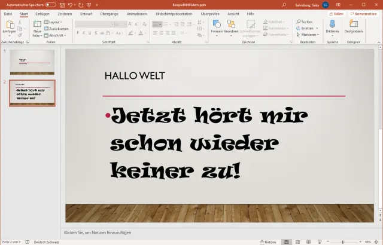Click the SG account avatar
The height and width of the screenshot is (245, 383).
pyautogui.click(x=326, y=5)
